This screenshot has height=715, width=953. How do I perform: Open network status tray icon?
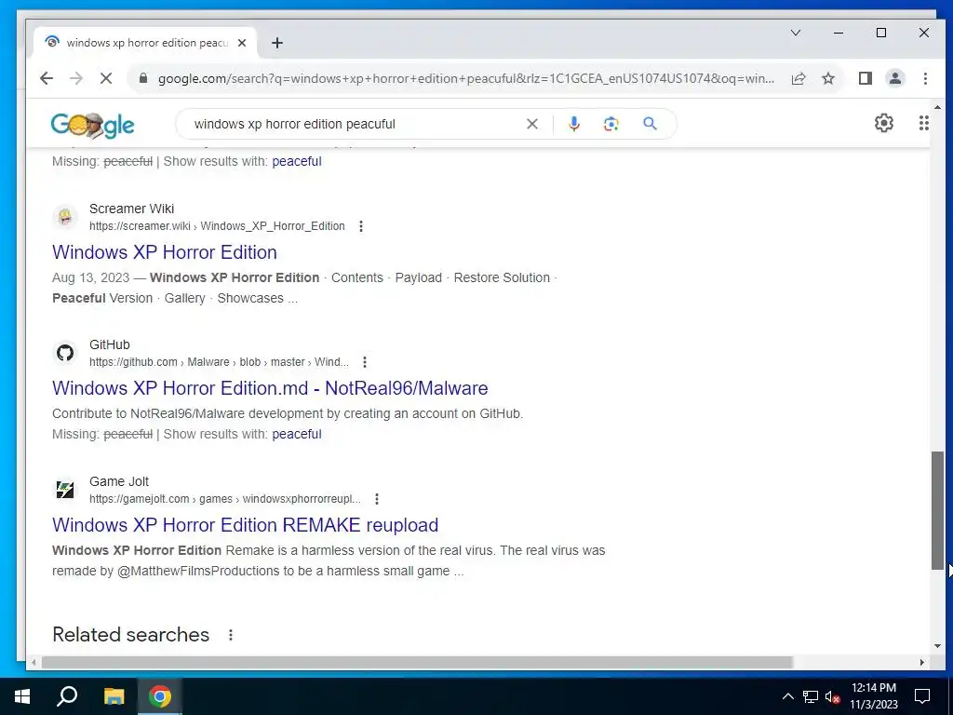pyautogui.click(x=811, y=696)
